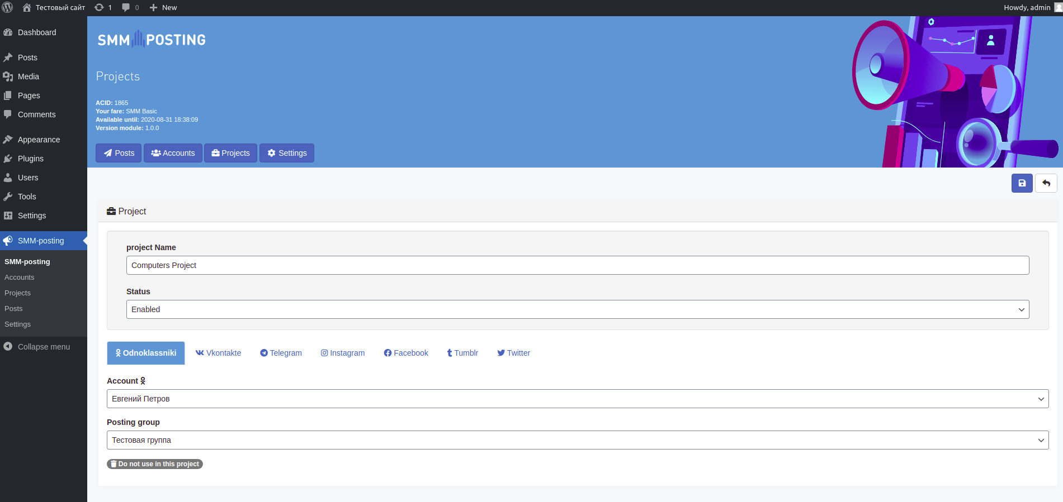The image size is (1063, 502).
Task: Switch to the Instagram tab
Action: click(343, 353)
